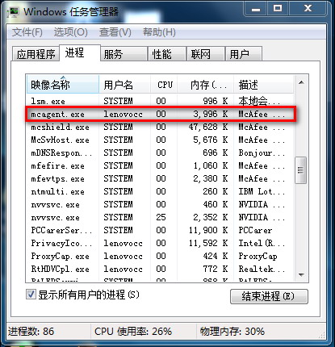Click the Task Manager title bar icon

pos(14,11)
